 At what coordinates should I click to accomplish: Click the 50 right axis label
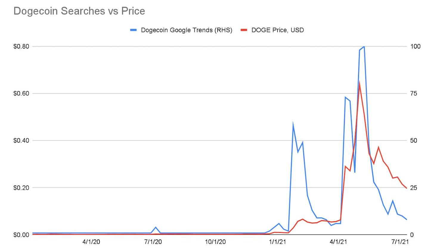click(x=413, y=141)
